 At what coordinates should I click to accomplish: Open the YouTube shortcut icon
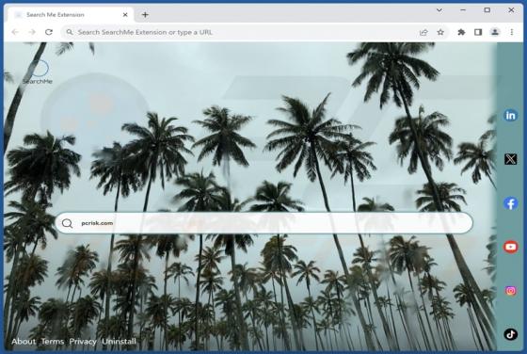(x=510, y=247)
